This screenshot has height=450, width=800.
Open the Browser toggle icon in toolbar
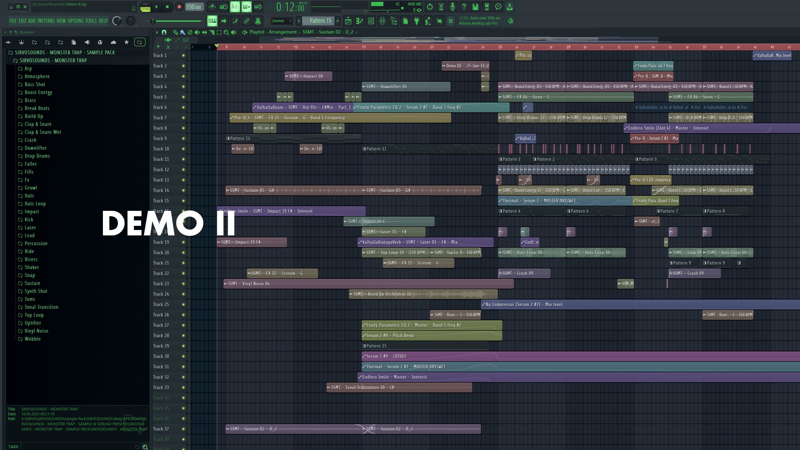tap(394, 21)
